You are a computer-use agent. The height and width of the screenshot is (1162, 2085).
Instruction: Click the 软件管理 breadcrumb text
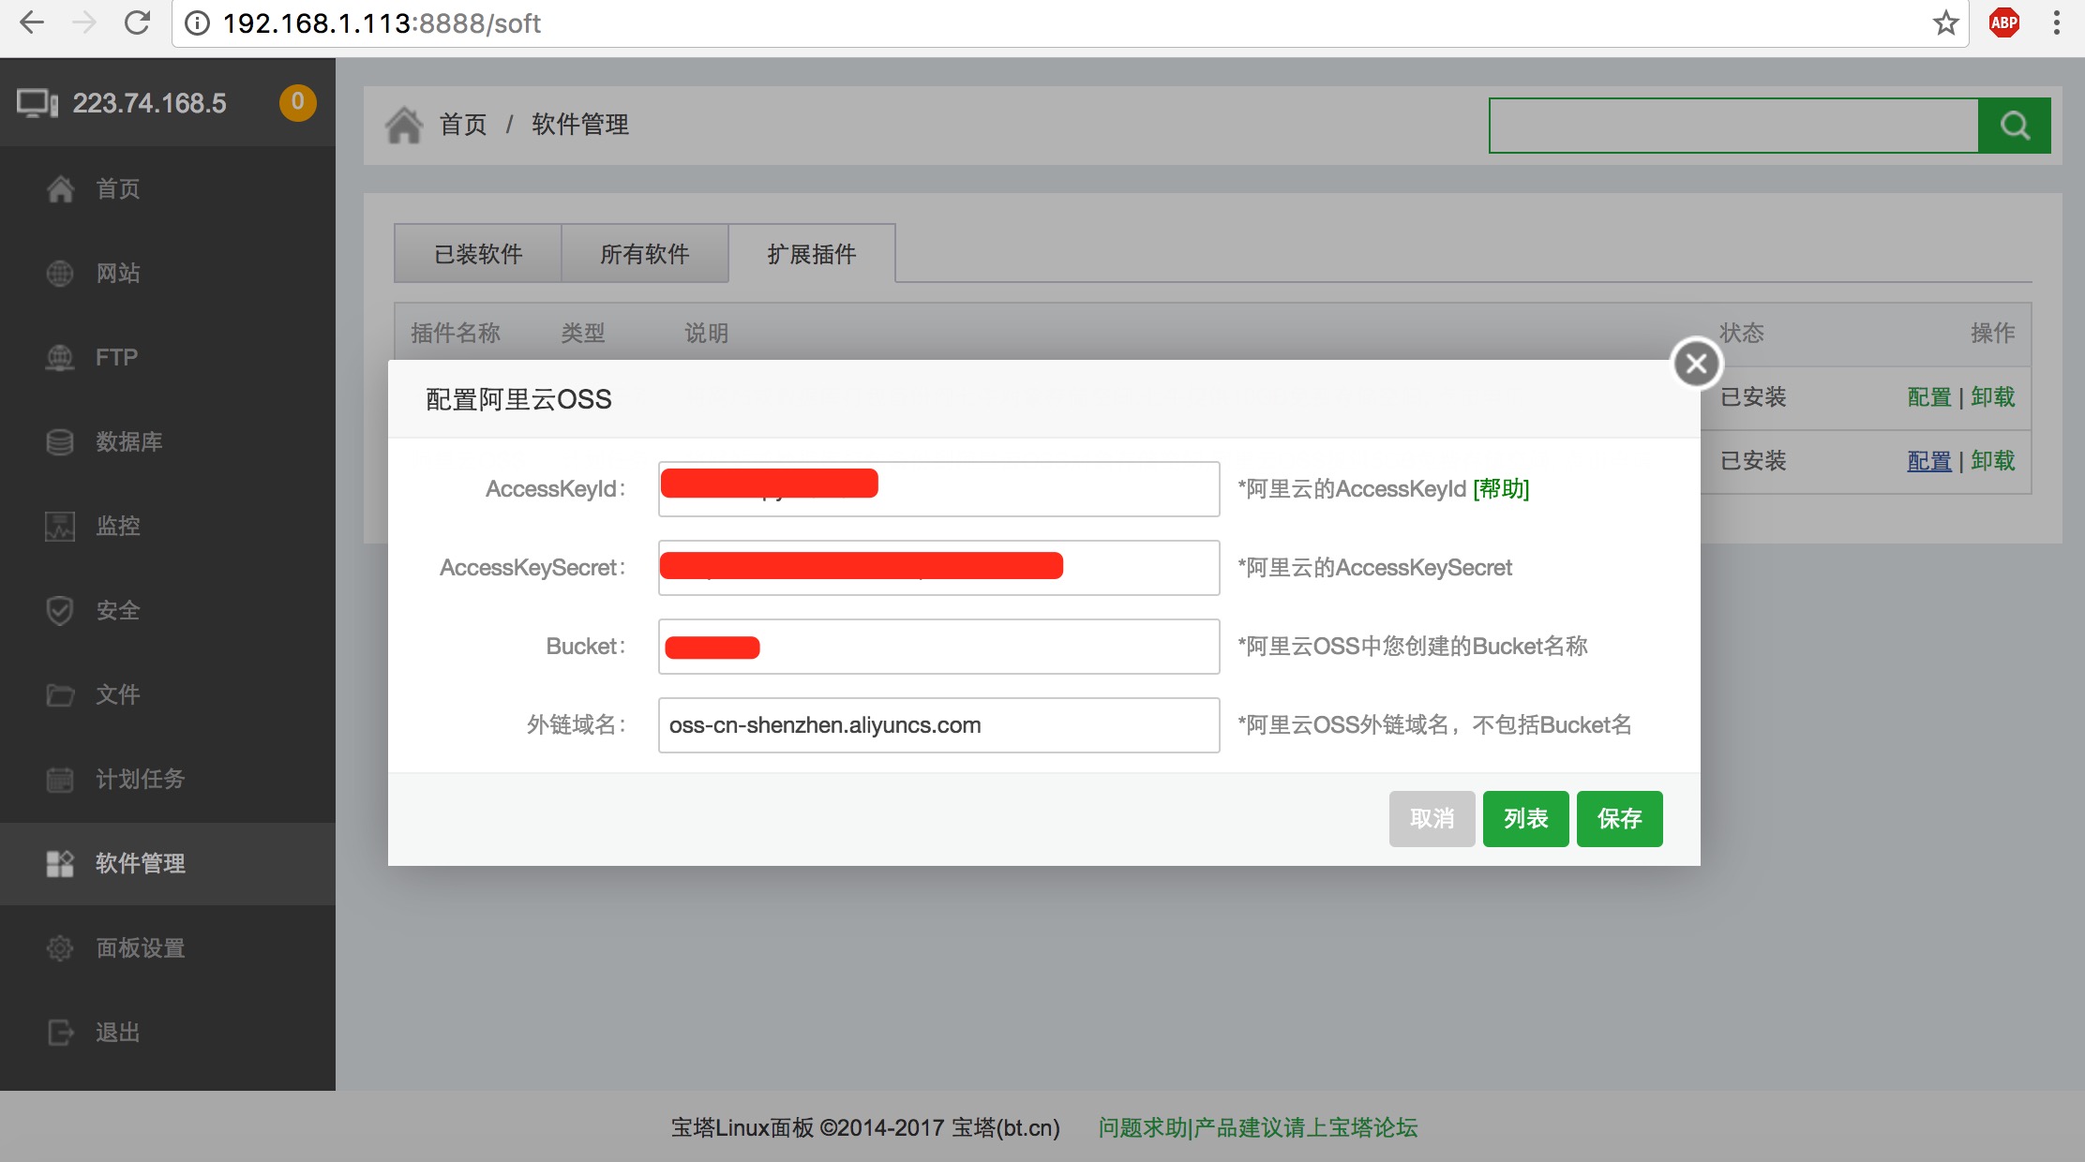click(x=580, y=124)
